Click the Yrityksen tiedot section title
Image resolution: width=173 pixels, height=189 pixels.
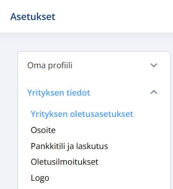[x=59, y=93]
